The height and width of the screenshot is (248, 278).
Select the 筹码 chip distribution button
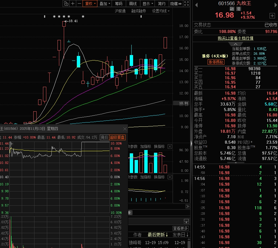(119, 4)
